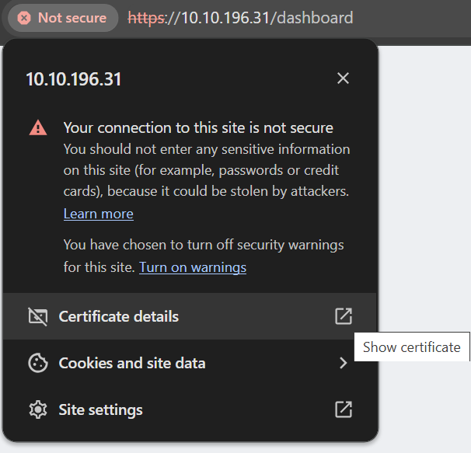Click the Not secure chip in address bar
471x453 pixels.
point(63,18)
